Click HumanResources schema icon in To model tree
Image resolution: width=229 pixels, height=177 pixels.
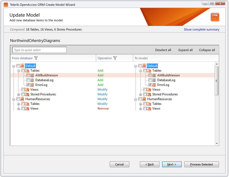pos(144,99)
